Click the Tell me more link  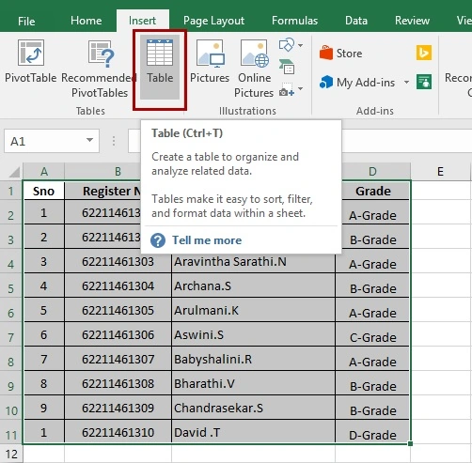pos(207,240)
